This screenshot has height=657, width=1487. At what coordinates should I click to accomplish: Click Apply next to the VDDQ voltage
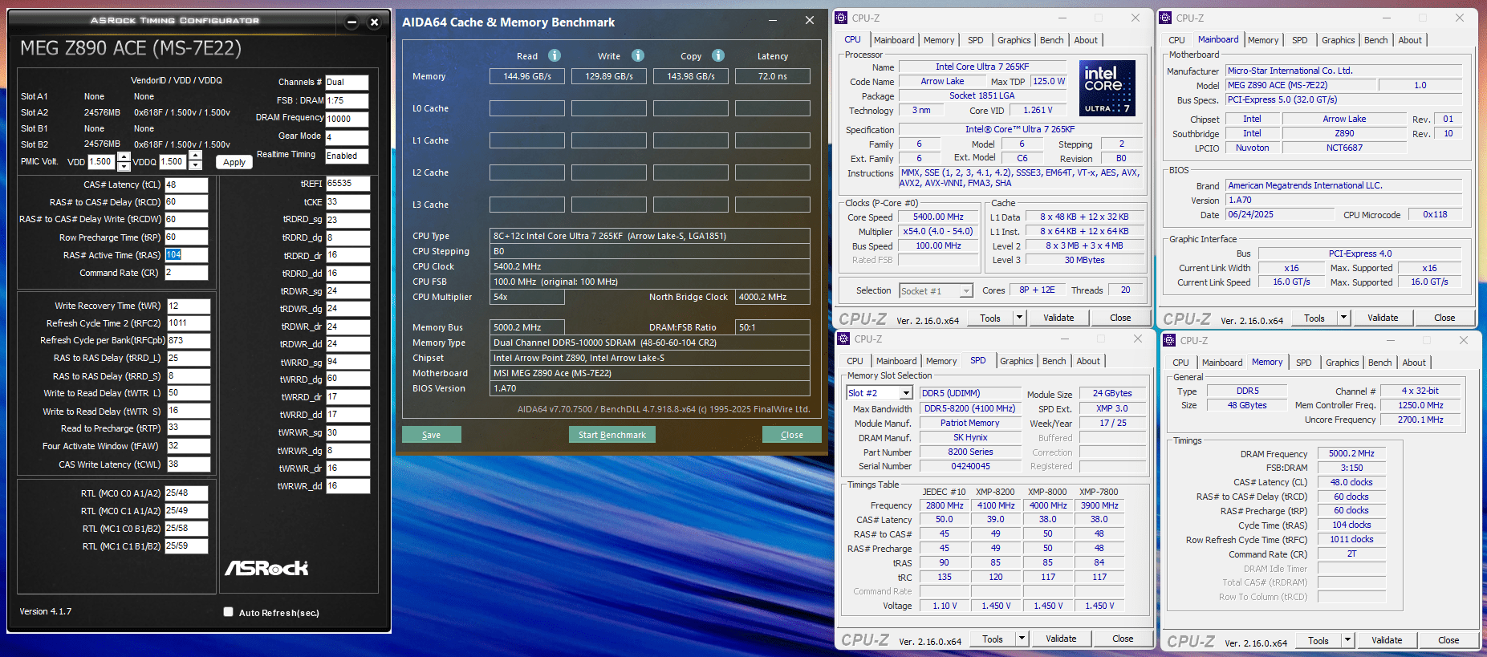tap(234, 162)
